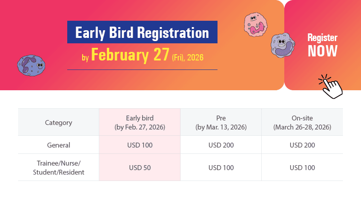Click the blue underline below the deadline

142,69
